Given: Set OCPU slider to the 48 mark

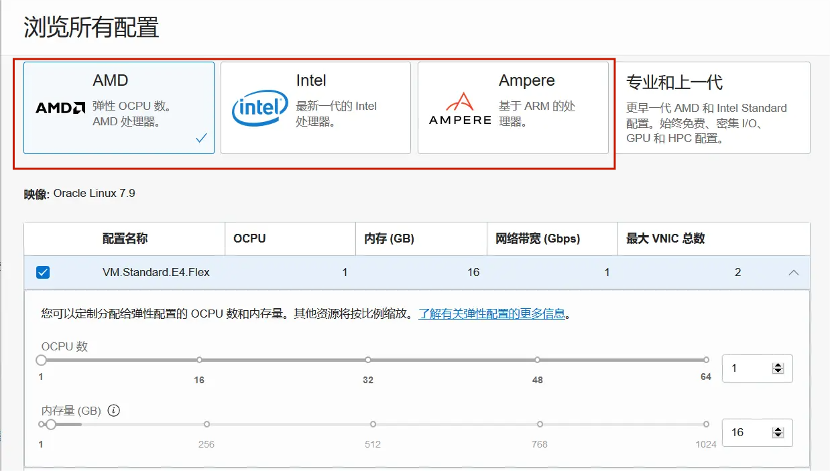Looking at the screenshot, I should coord(537,360).
